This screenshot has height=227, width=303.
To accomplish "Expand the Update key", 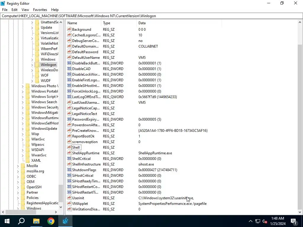I will pos(32,27).
